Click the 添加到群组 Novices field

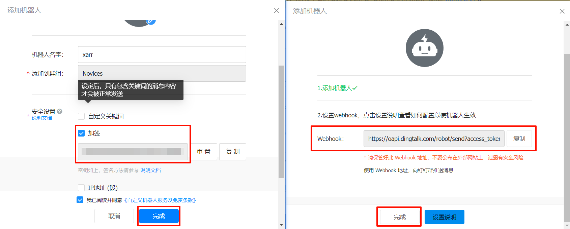[x=162, y=73]
